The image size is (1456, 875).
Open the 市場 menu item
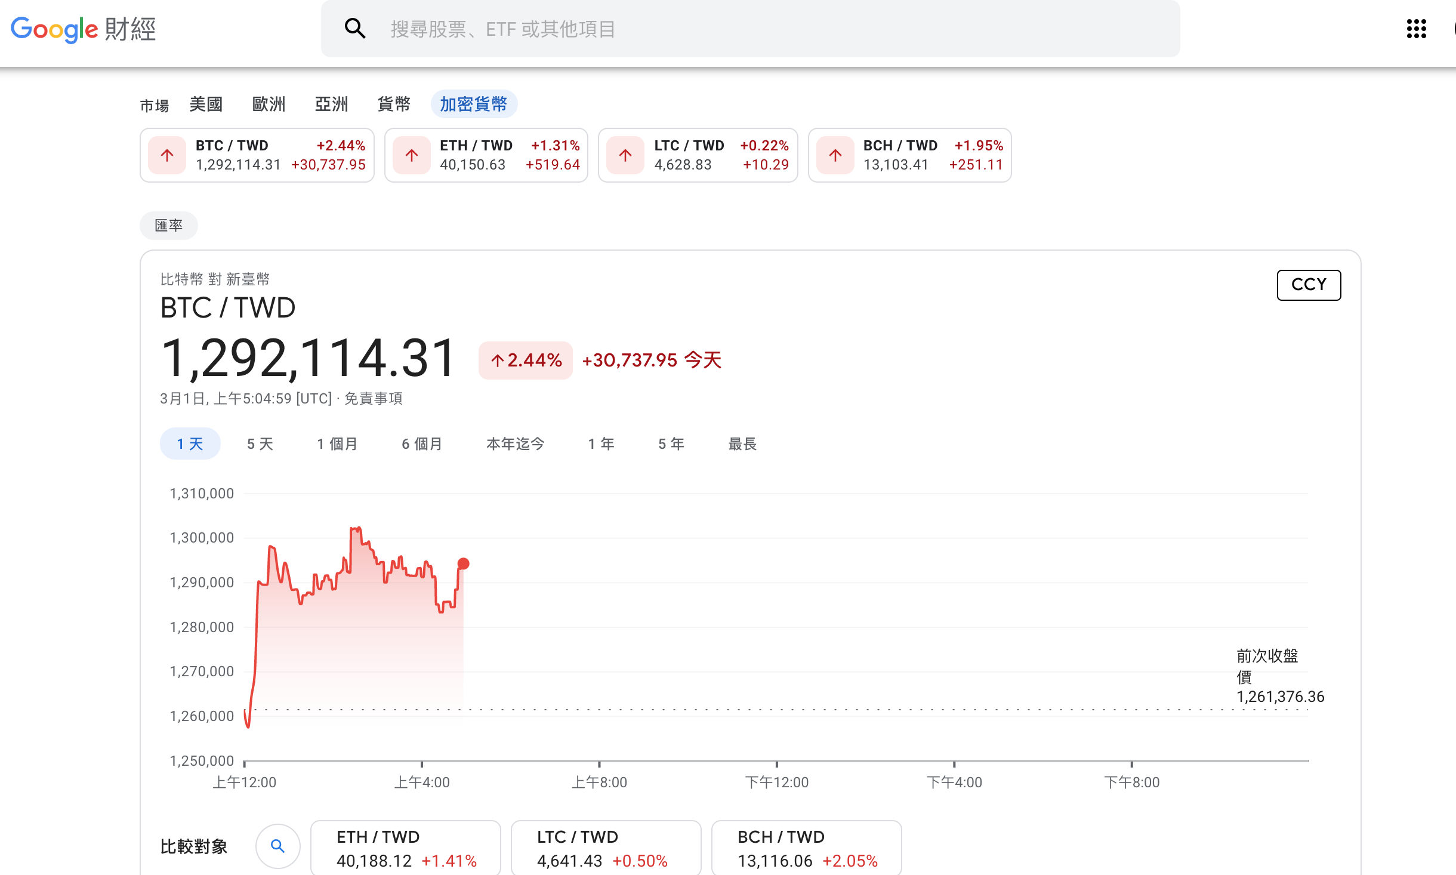[155, 104]
